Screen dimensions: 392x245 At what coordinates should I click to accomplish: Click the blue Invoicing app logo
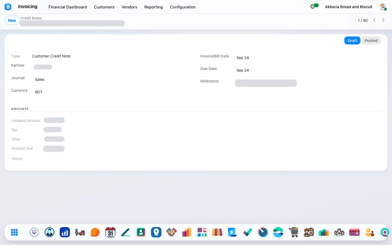coord(8,7)
